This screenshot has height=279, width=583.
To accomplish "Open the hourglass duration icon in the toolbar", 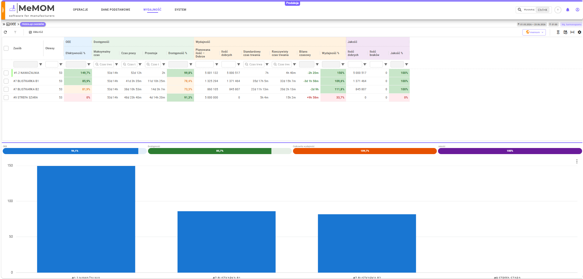I will click(x=558, y=32).
